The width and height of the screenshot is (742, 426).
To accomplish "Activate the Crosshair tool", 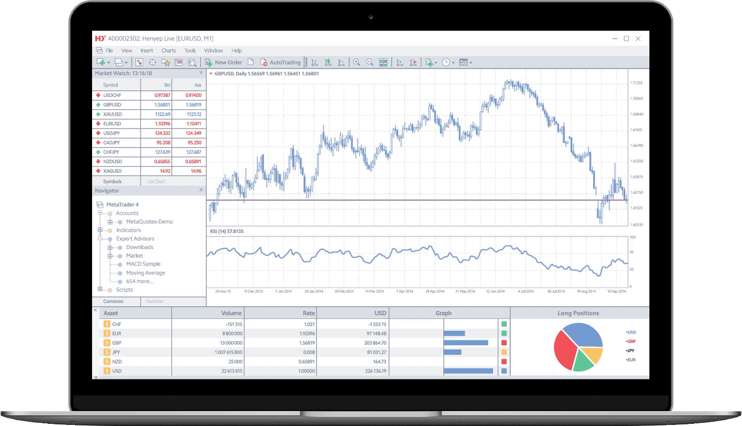I will point(153,62).
